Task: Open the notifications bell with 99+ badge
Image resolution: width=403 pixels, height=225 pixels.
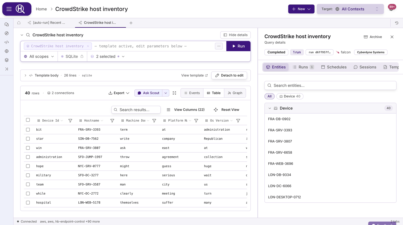Action: click(x=391, y=8)
